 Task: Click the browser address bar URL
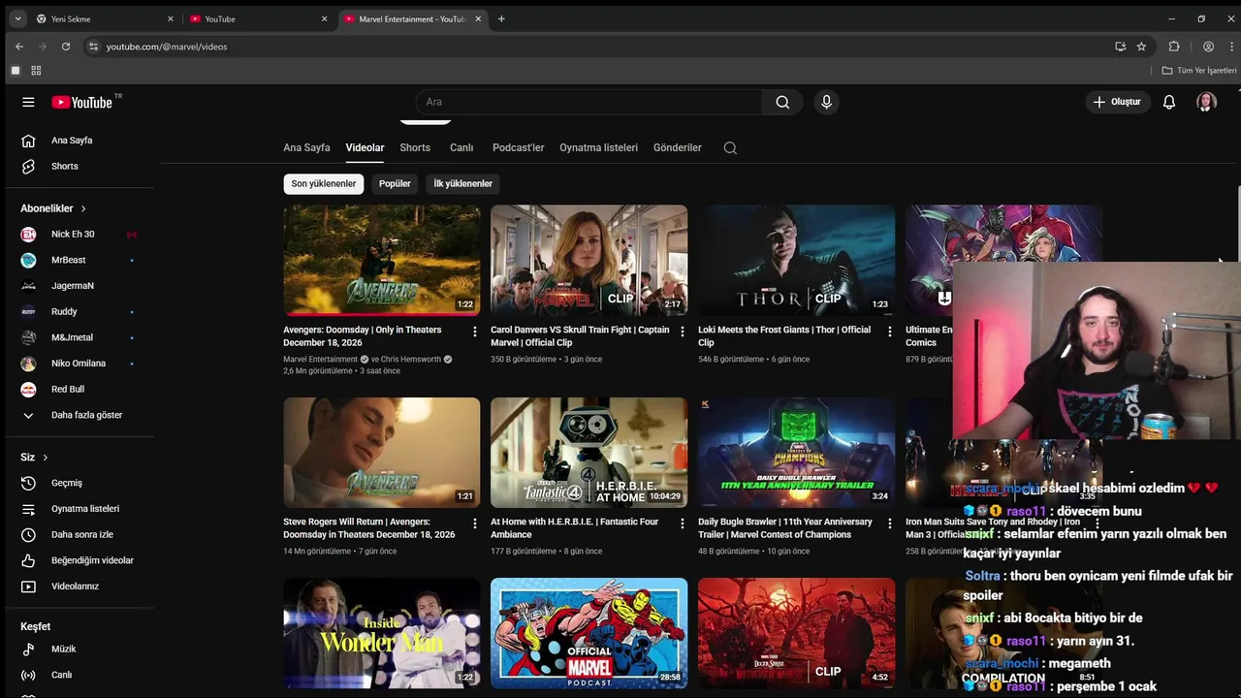[167, 47]
